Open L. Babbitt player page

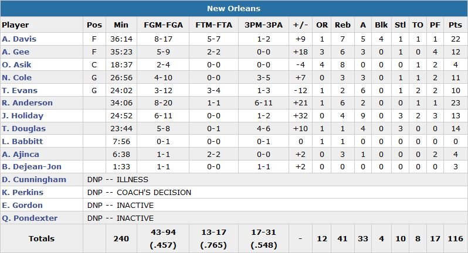pyautogui.click(x=22, y=142)
